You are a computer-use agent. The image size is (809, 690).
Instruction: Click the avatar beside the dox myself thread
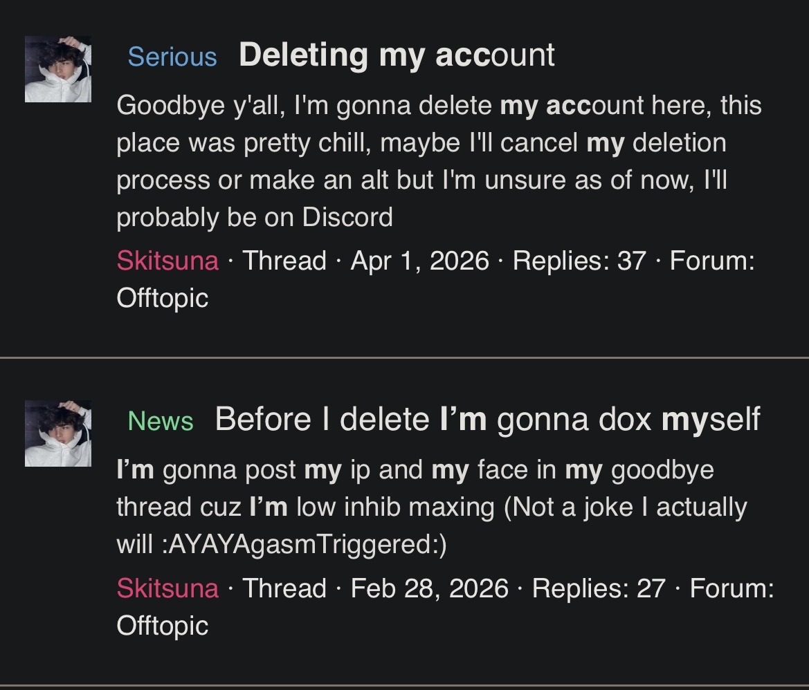coord(58,433)
